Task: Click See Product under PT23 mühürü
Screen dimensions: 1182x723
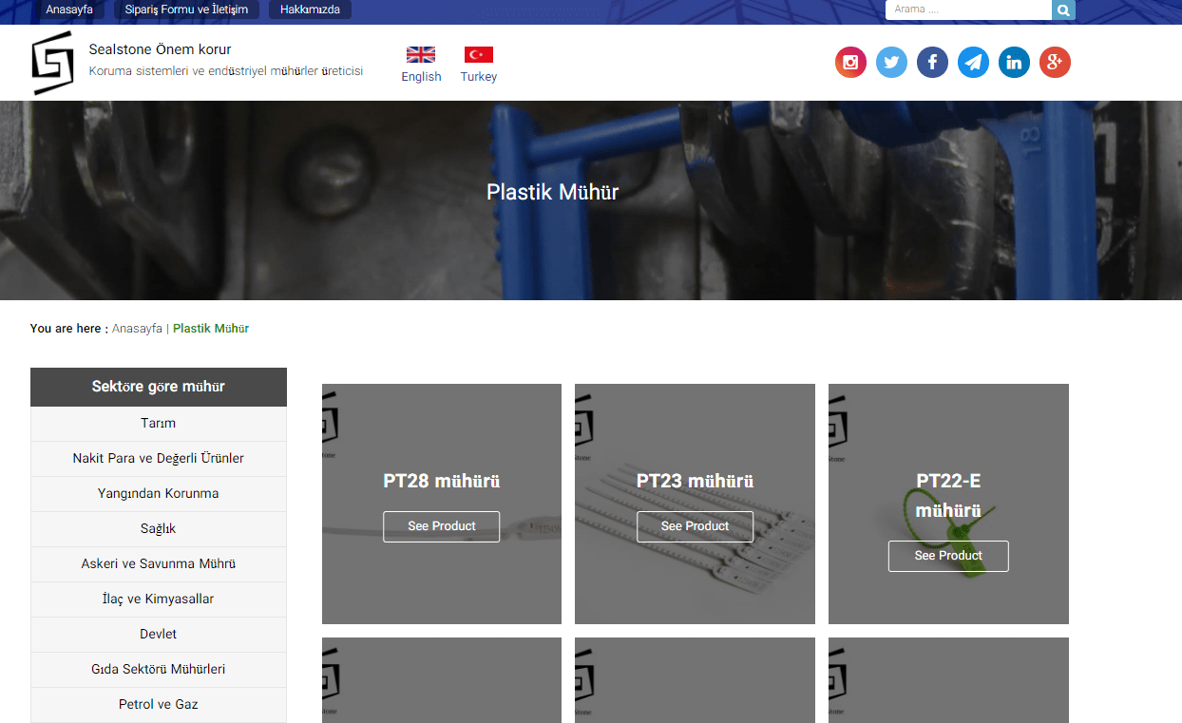Action: point(695,526)
